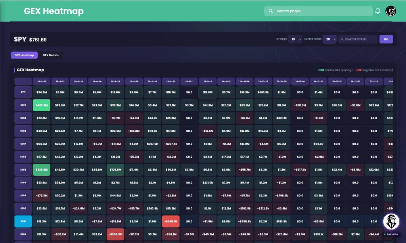Select the $770 strike row header
Screen dimensions: 406x243
coord(23,105)
